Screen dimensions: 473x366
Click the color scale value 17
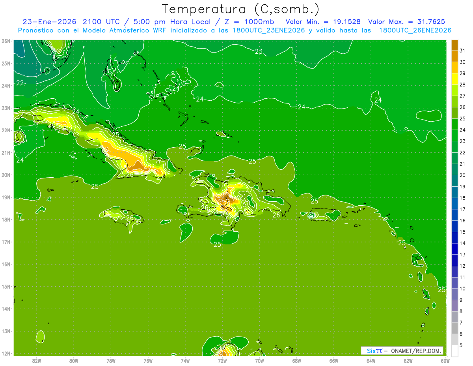click(462, 209)
